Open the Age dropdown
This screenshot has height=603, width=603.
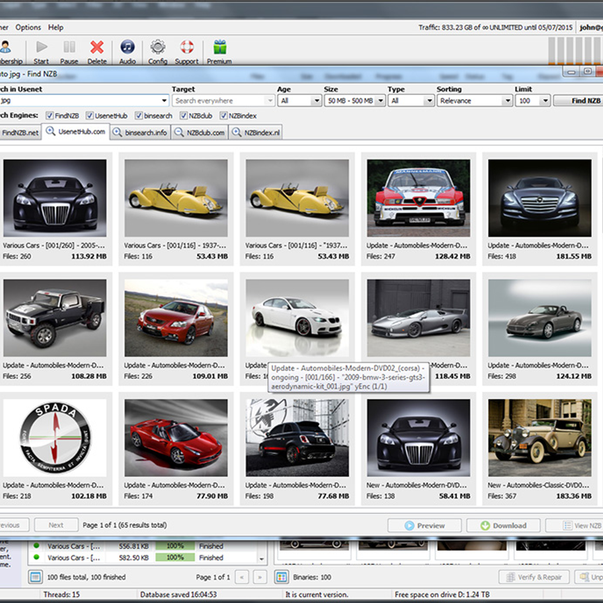coord(300,101)
